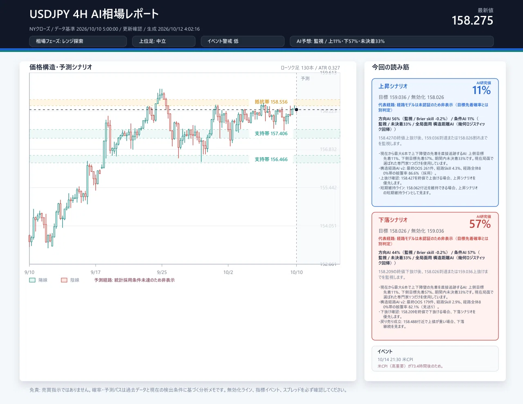The image size is (523, 404).
Task: Click the 陰線 red legend swatch
Action: [x=64, y=280]
